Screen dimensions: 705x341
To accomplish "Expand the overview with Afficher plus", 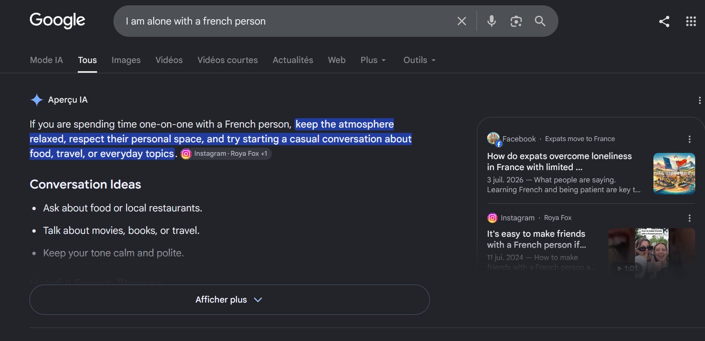I will tap(229, 300).
